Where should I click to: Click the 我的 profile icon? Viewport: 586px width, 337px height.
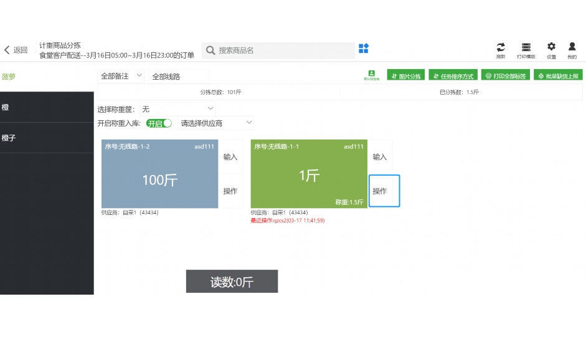572,49
